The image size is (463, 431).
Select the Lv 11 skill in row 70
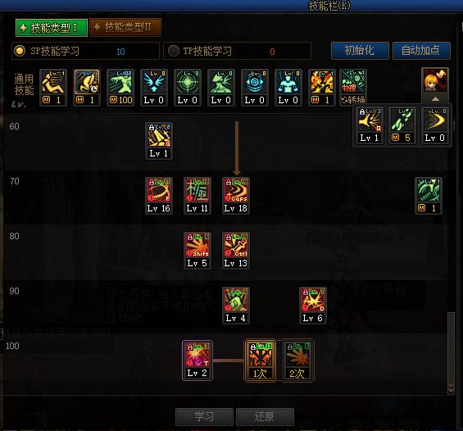pos(197,196)
